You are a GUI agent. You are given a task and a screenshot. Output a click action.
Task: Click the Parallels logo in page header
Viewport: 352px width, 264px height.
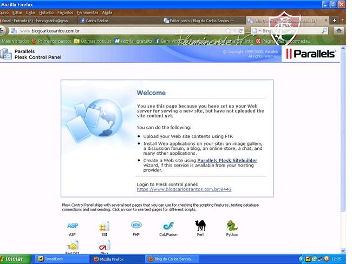tap(311, 54)
